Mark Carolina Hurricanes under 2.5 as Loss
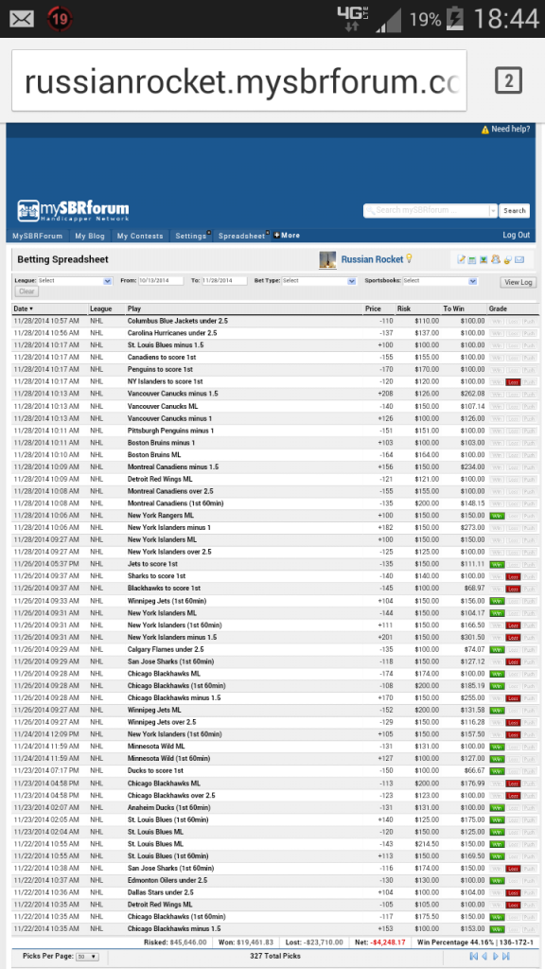 click(513, 333)
